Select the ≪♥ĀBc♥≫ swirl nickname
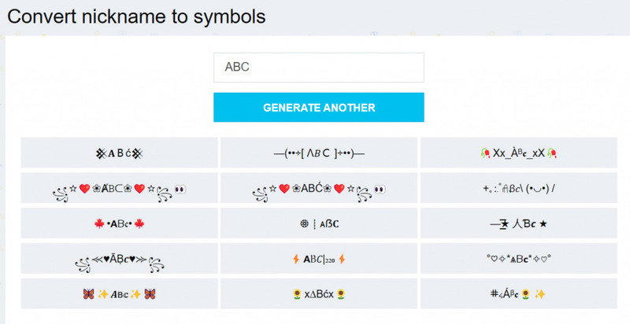 [120, 259]
